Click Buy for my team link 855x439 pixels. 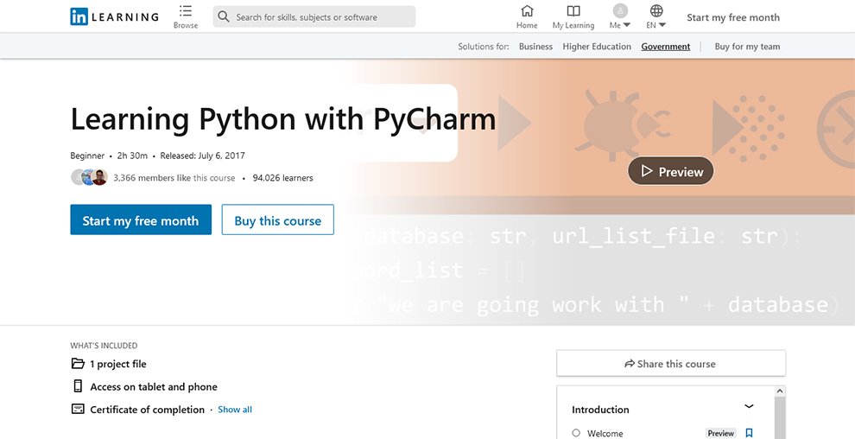[x=747, y=47]
